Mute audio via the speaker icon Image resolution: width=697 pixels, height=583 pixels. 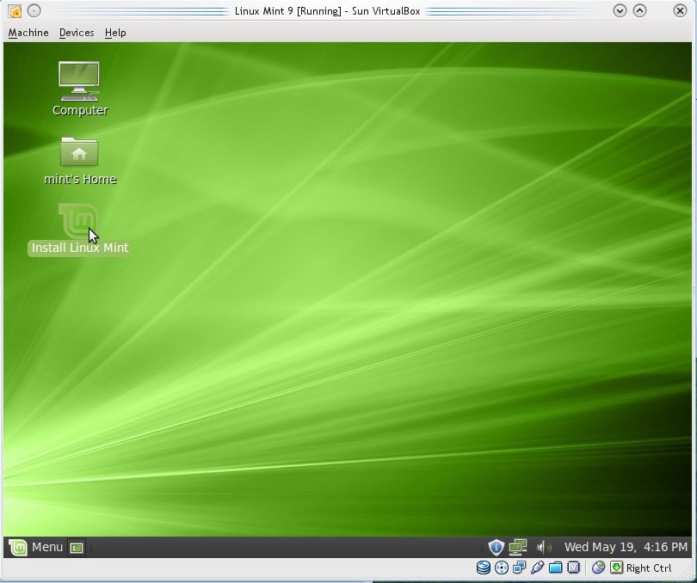point(544,547)
